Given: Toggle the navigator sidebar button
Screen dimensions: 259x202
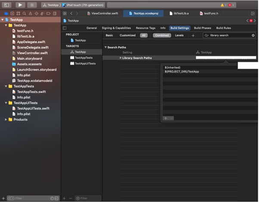Looking at the screenshot, I should (x=6, y=5).
